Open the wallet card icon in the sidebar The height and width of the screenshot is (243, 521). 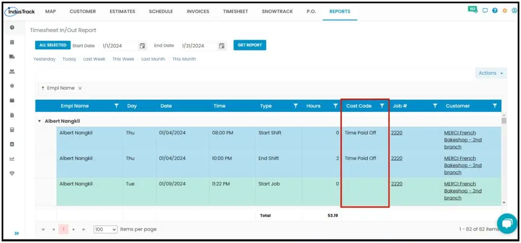[x=12, y=101]
